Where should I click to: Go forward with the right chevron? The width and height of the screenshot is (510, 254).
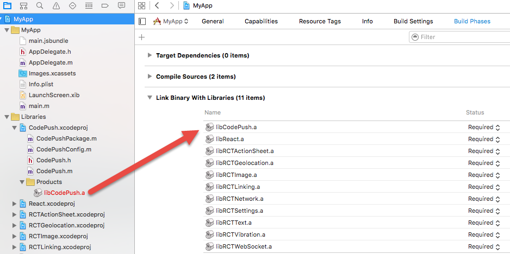172,5
